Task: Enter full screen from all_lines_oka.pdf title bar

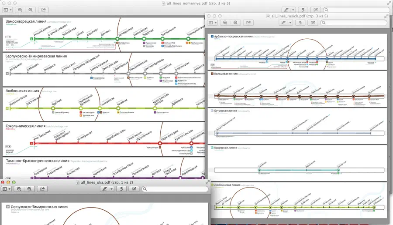Action: click(x=207, y=183)
